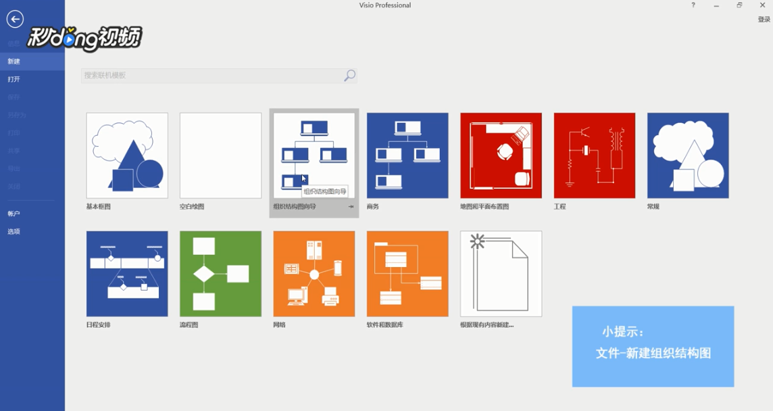This screenshot has height=411, width=773.
Task: Click the dimmed 导出 sidebar item
Action: click(32, 169)
